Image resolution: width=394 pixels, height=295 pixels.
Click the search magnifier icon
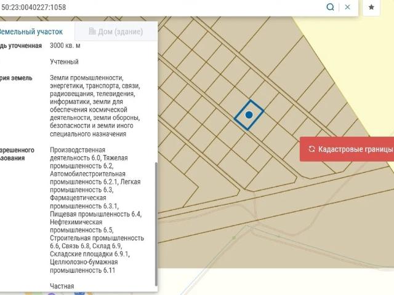330,7
